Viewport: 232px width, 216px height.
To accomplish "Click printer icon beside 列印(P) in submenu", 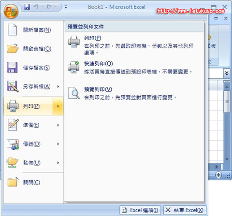I will pos(74,42).
